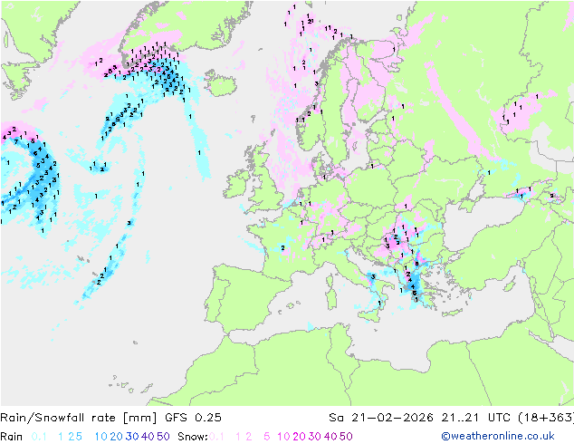Select the 1 value in Rain legend
Image resolution: width=574 pixels, height=444 pixels.
(61, 437)
